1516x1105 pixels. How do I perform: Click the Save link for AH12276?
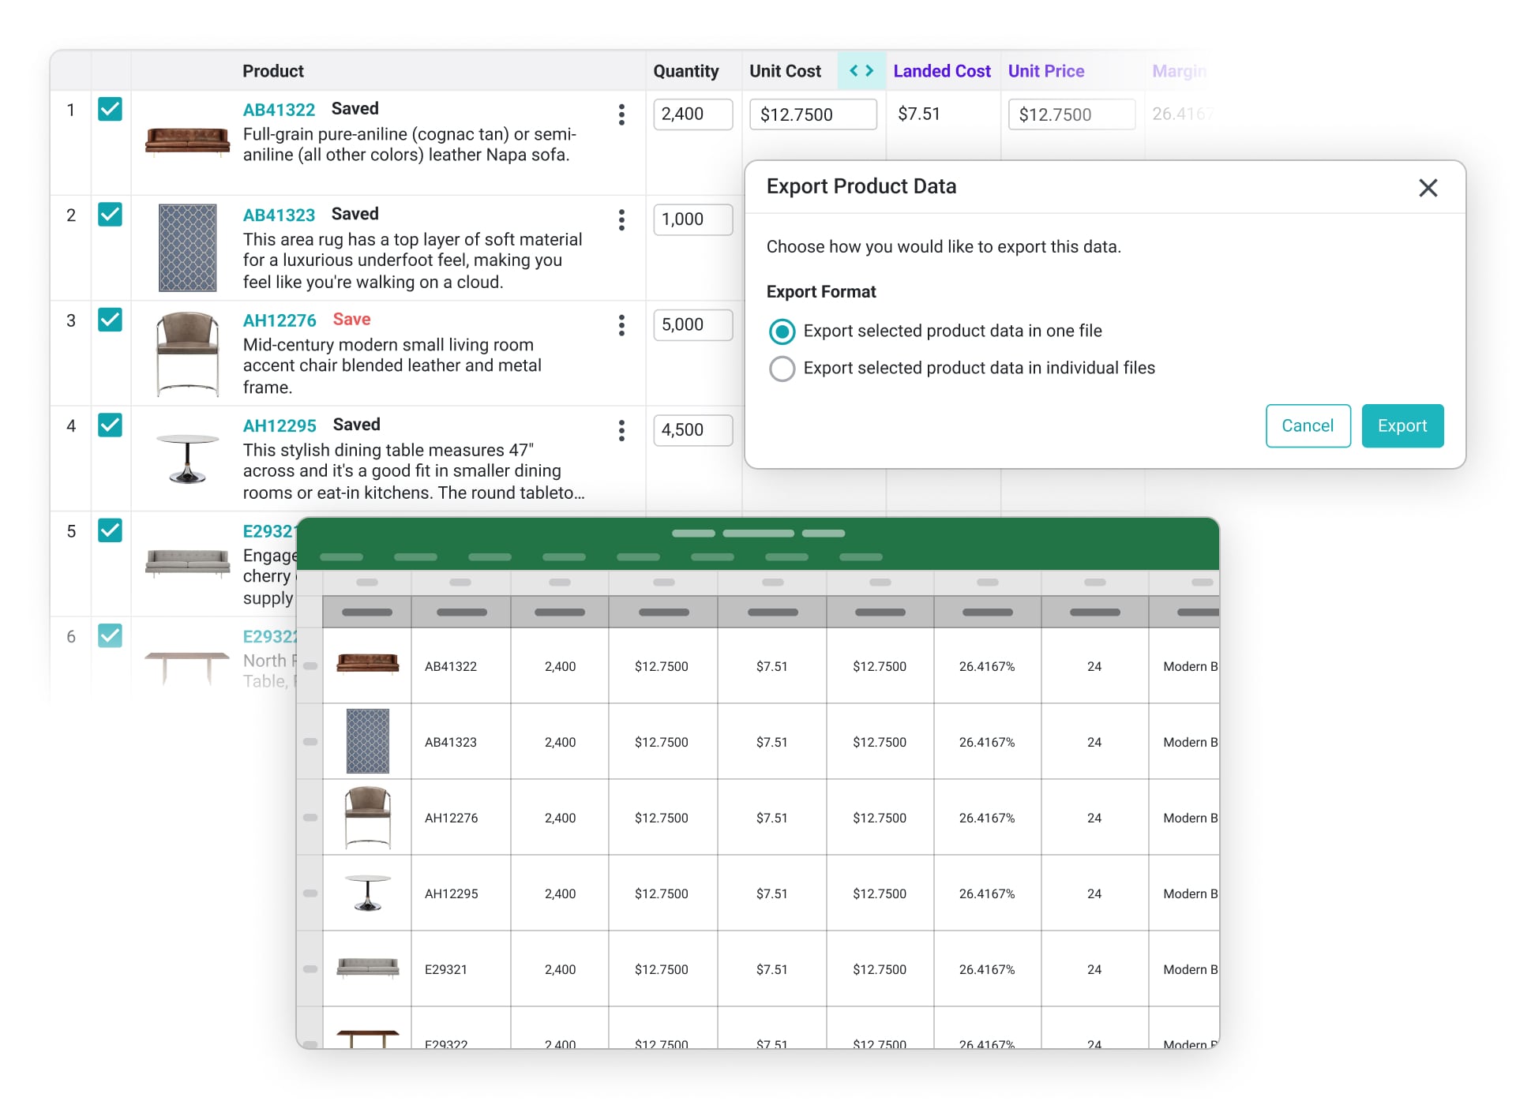[x=351, y=320]
